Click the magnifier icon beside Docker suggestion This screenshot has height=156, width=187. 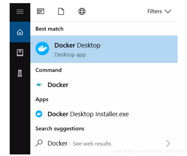[x=39, y=143]
